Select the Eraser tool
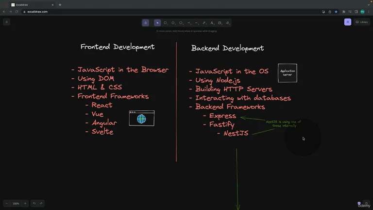373x210 pixels. click(228, 23)
